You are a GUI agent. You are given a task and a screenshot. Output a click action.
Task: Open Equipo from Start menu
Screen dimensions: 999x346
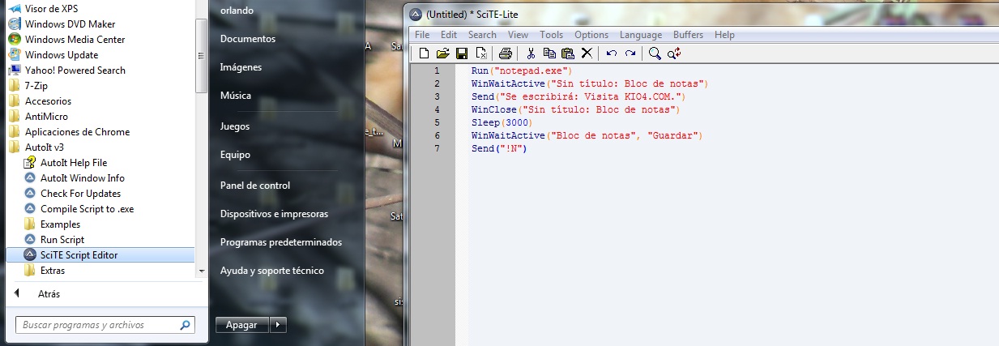tap(236, 155)
